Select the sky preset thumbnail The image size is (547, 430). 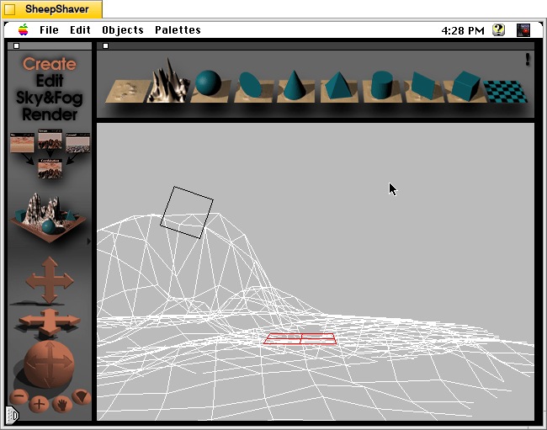click(22, 142)
